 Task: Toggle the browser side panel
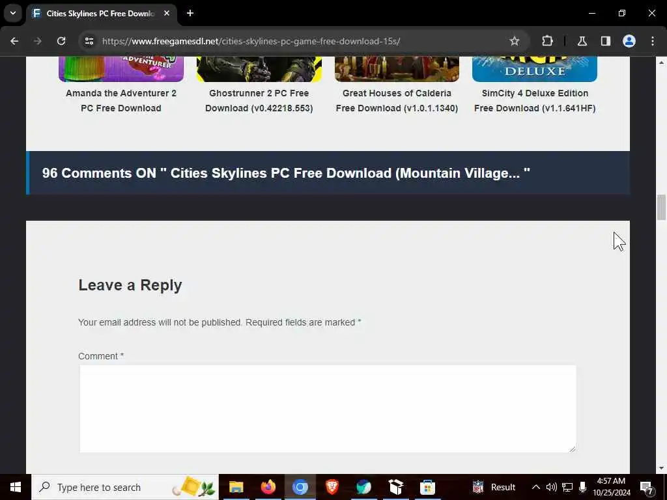pyautogui.click(x=606, y=41)
